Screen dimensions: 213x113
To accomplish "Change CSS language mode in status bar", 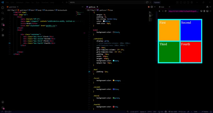I will coord(162,112).
